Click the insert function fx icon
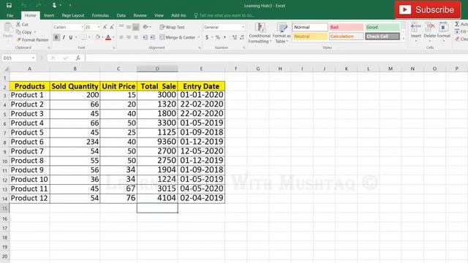Viewport: 468px width, 263px height. [78, 58]
